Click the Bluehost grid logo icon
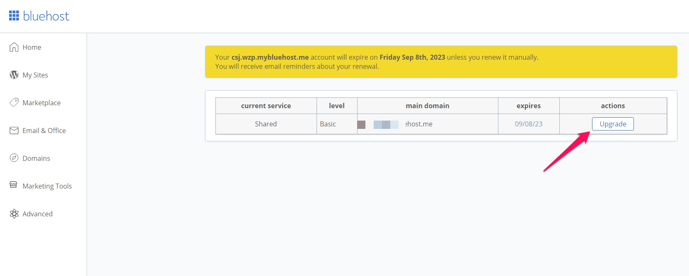 (14, 16)
